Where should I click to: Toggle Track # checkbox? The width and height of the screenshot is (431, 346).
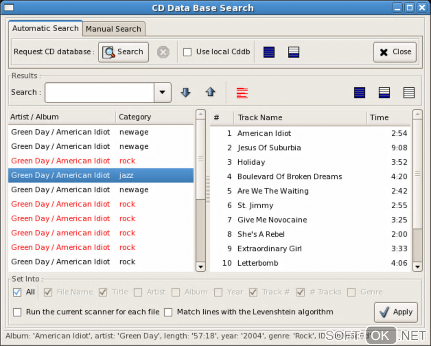(253, 292)
